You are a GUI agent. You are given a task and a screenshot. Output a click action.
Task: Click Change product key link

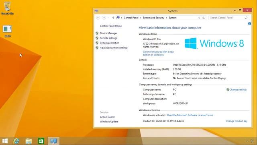(x=237, y=121)
